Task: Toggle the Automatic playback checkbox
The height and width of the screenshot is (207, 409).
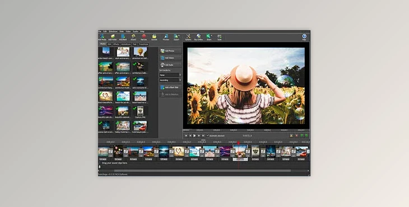Action: (x=208, y=135)
